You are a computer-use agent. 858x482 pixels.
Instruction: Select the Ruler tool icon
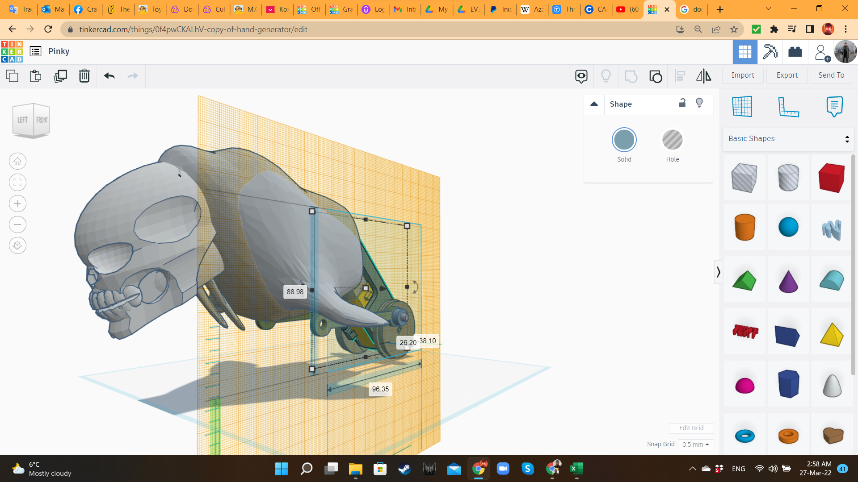788,107
